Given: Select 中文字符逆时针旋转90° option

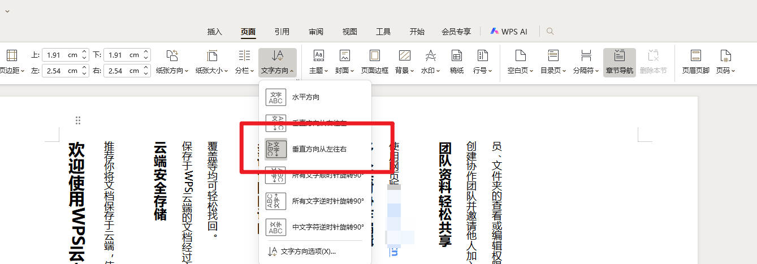Looking at the screenshot, I should click(x=315, y=227).
